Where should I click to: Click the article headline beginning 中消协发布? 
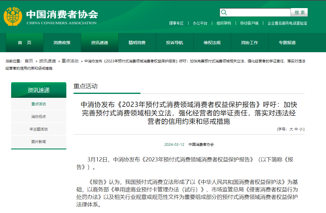coord(189,113)
